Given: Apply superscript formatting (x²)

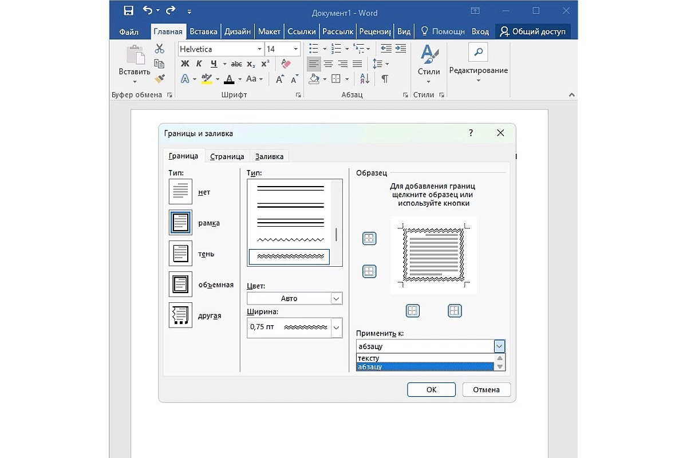Looking at the screenshot, I should click(265, 64).
